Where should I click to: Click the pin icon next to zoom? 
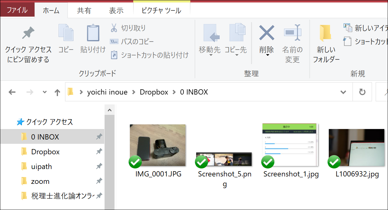click(99, 181)
